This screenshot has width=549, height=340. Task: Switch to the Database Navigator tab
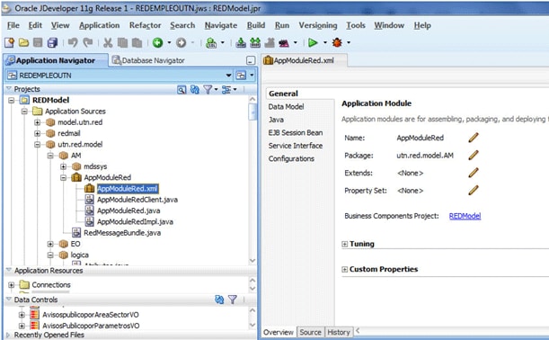pos(148,60)
